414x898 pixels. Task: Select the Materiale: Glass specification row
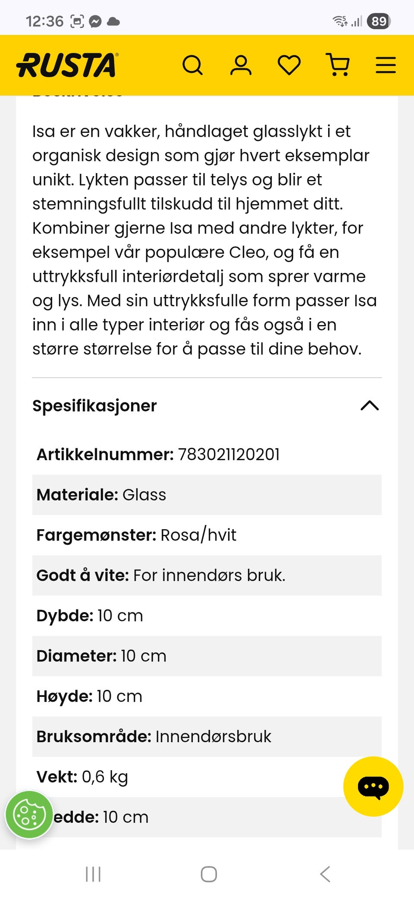click(207, 495)
